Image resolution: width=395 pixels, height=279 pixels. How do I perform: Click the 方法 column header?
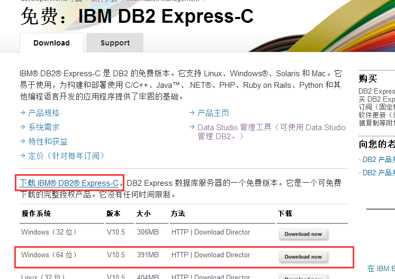(x=178, y=213)
